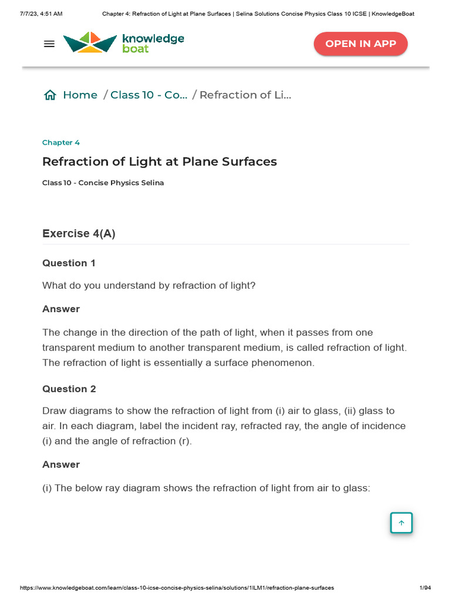Jump to the Exercise 4(A) heading
This screenshot has width=451, height=602.
click(79, 233)
